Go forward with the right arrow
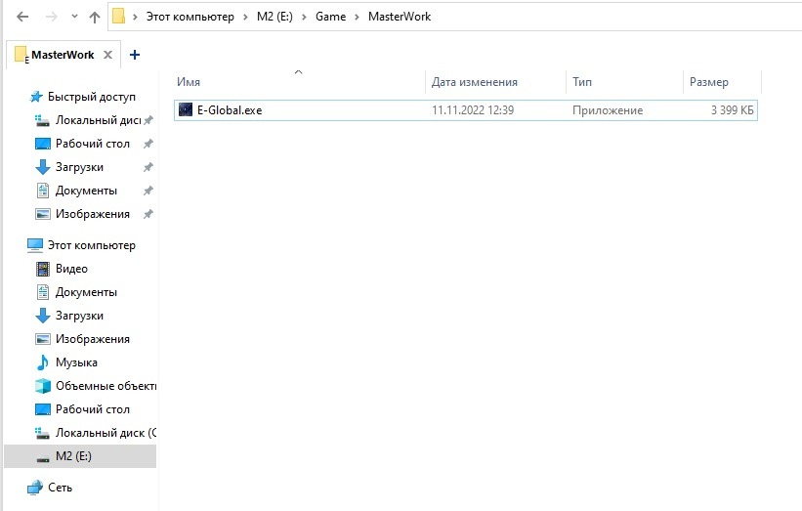This screenshot has height=511, width=802. click(52, 17)
